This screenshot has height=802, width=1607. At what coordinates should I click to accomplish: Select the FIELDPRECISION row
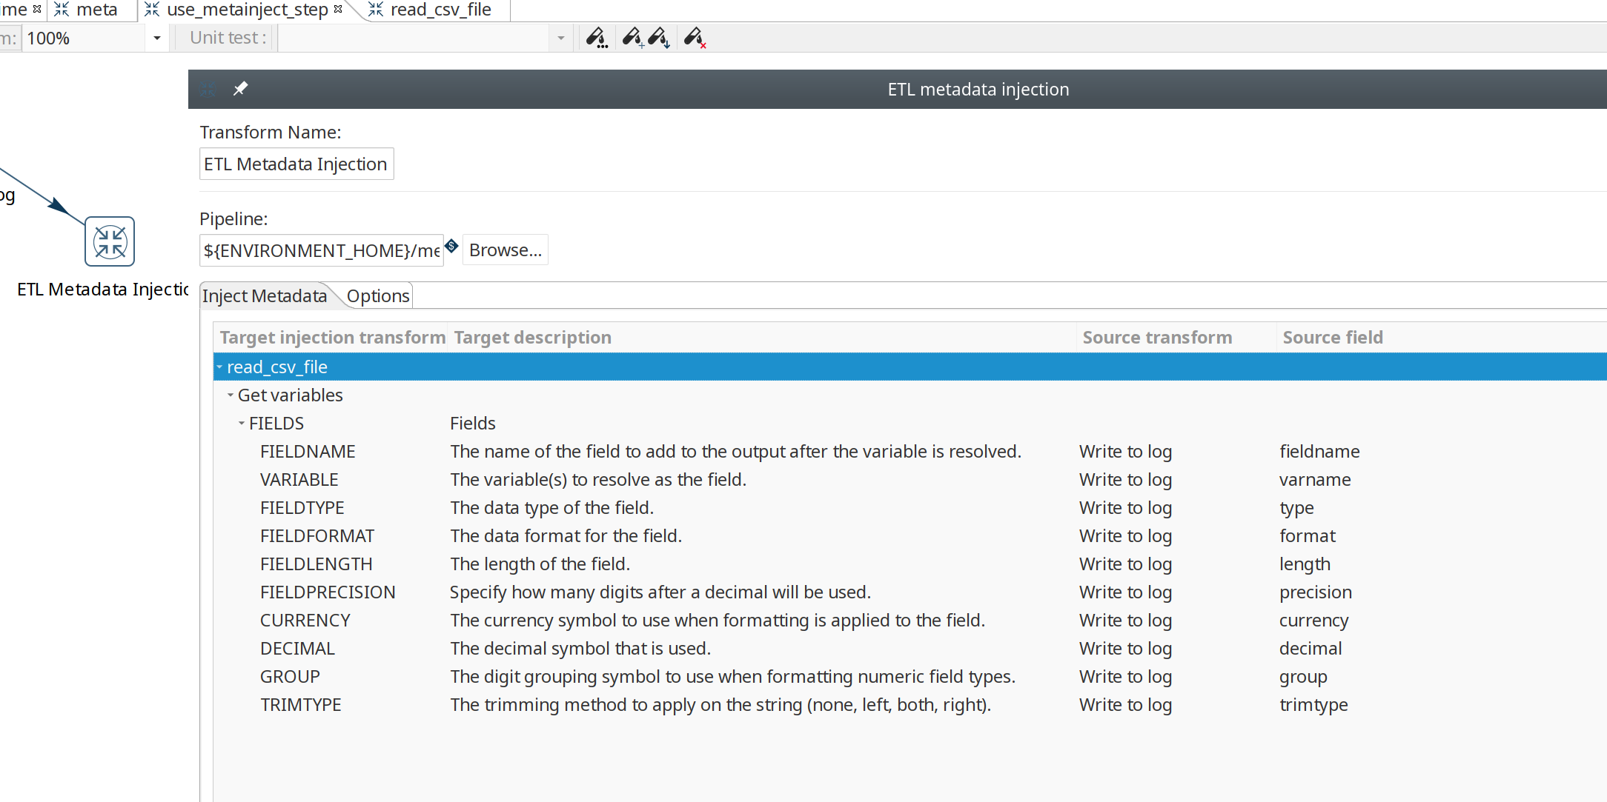(328, 592)
